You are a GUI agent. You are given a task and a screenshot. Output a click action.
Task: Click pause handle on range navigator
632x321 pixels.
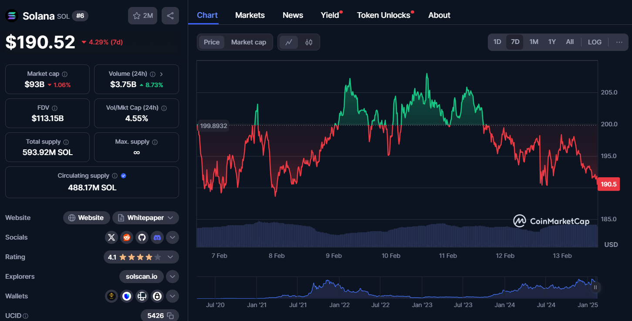point(595,287)
